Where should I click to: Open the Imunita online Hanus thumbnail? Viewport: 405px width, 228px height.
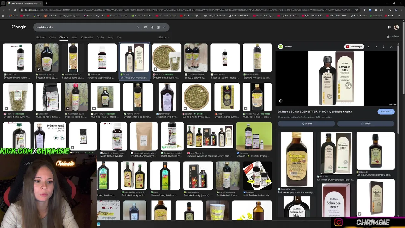[x=198, y=175]
